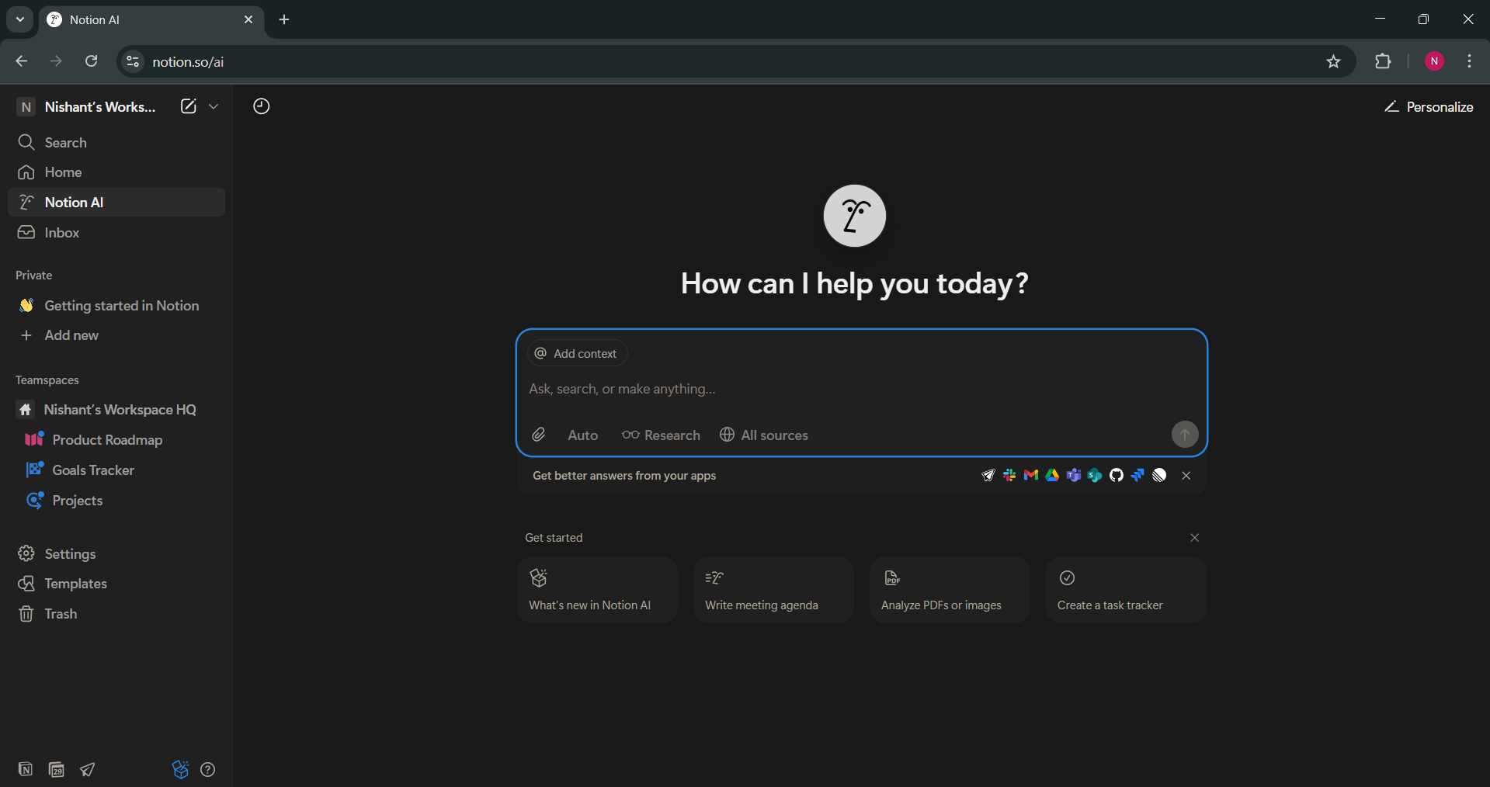
Task: Connect Slack from the apps row
Action: tap(1009, 475)
